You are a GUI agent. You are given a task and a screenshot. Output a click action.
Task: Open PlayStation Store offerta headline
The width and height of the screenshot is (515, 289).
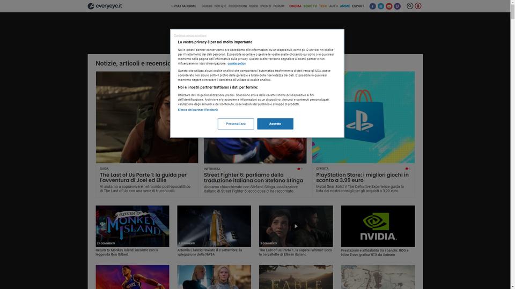tap(362, 178)
